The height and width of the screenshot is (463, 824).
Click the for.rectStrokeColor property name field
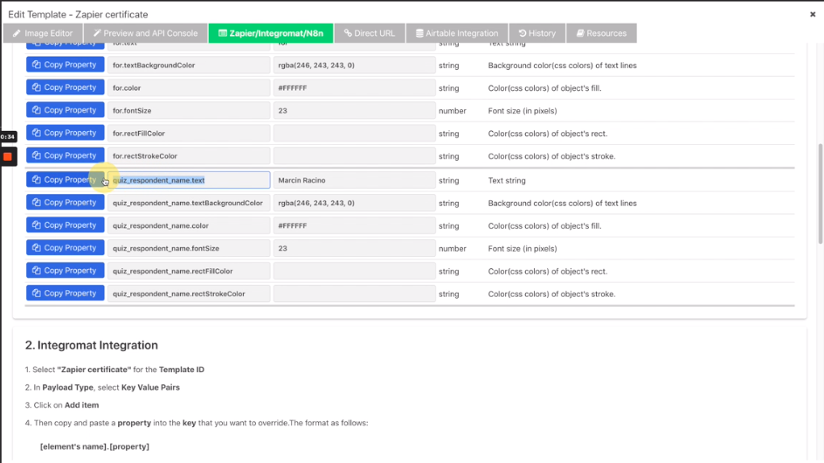(189, 155)
